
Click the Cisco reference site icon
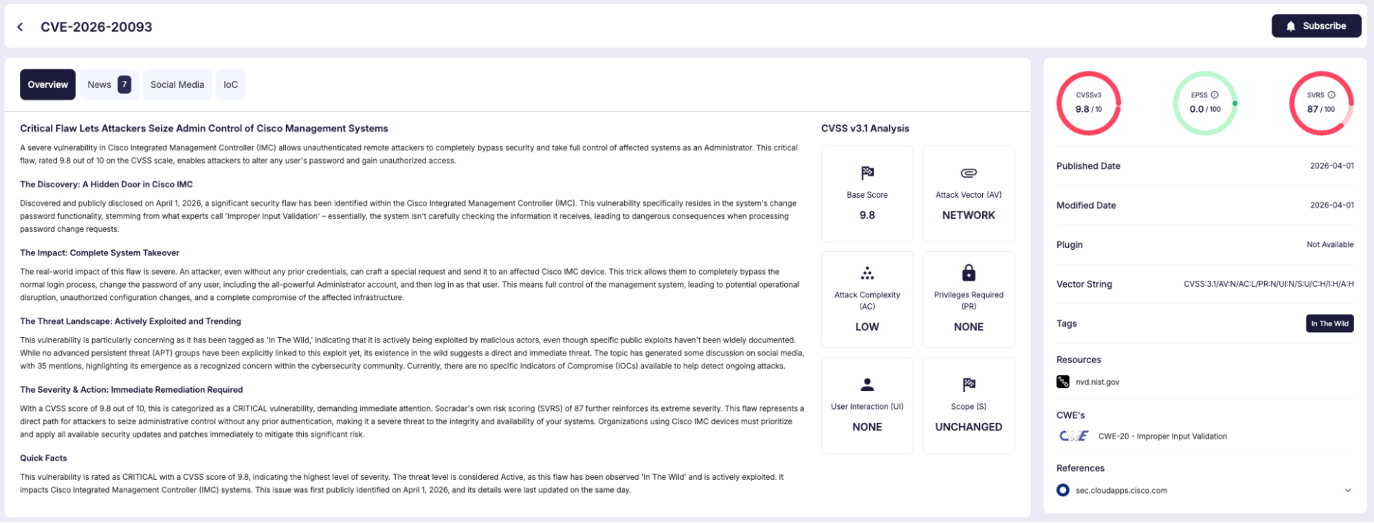click(1063, 490)
